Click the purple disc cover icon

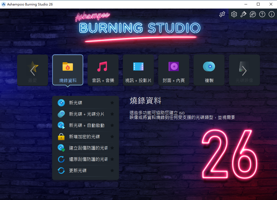174,66
